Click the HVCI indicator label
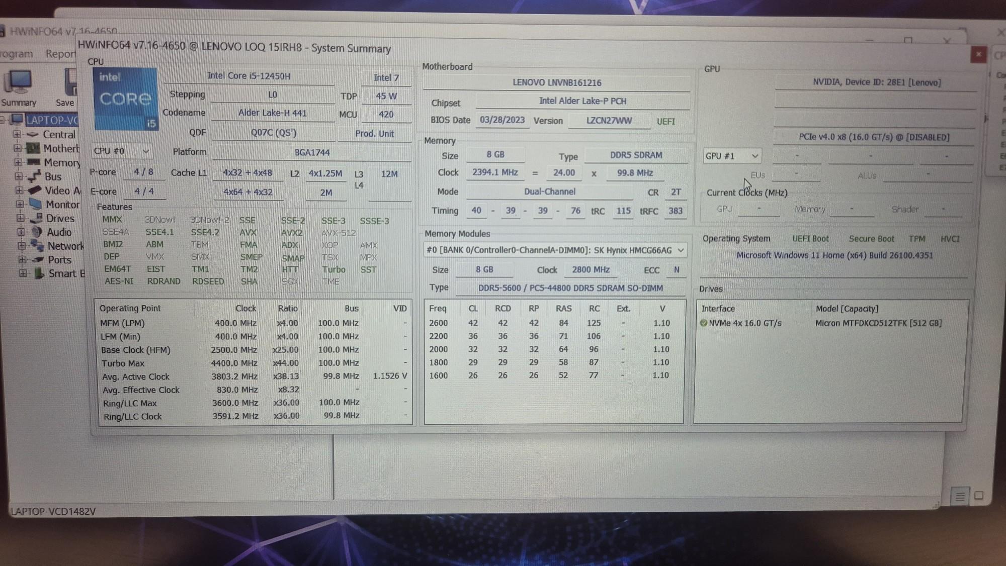 [x=950, y=239]
